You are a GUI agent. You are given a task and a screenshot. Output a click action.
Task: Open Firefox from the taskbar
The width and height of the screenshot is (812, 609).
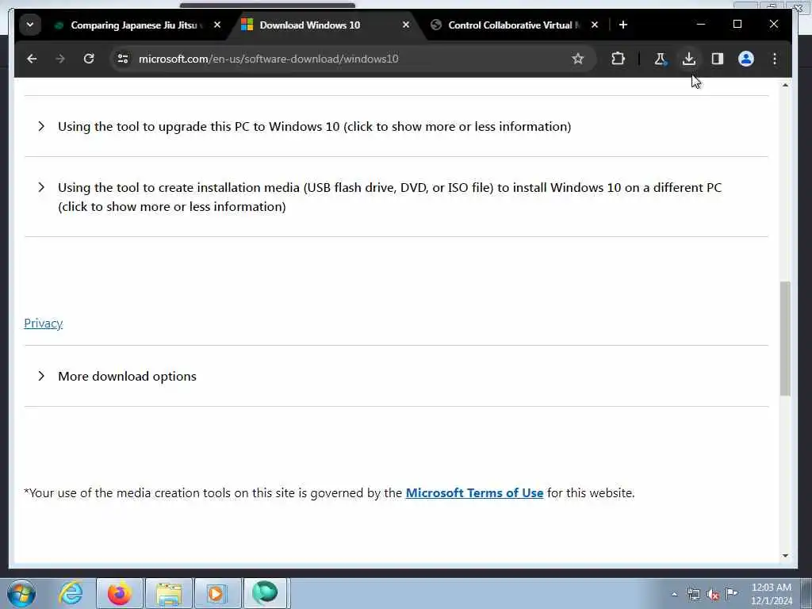119,593
